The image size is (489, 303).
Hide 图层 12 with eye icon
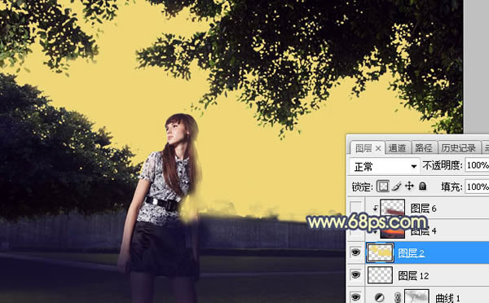pos(355,275)
